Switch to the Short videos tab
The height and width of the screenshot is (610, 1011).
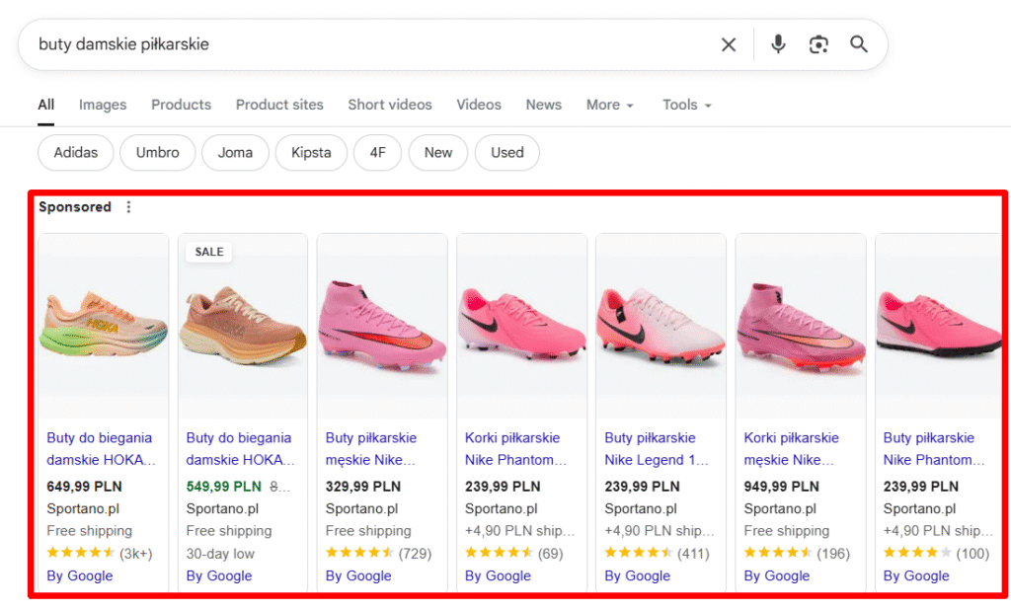[x=389, y=105]
